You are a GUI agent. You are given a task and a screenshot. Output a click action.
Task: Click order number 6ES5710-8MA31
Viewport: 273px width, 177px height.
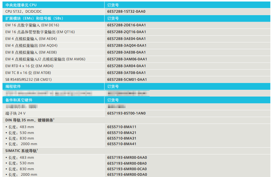point(122,138)
